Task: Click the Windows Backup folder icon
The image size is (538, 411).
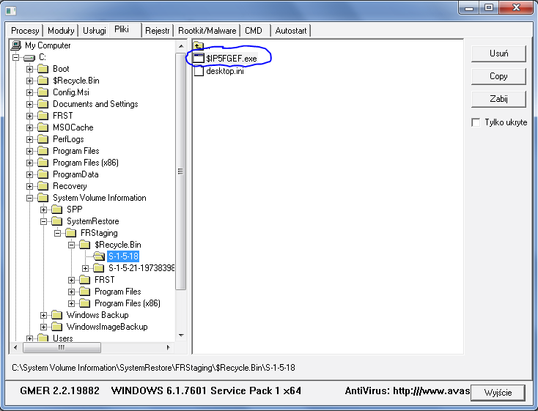Action: click(56, 315)
